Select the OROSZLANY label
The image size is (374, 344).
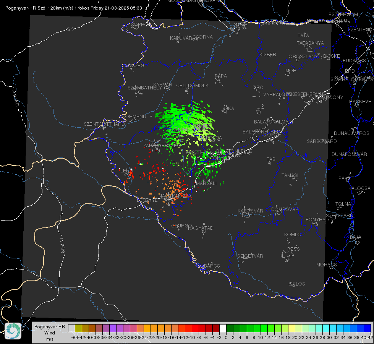point(303,56)
